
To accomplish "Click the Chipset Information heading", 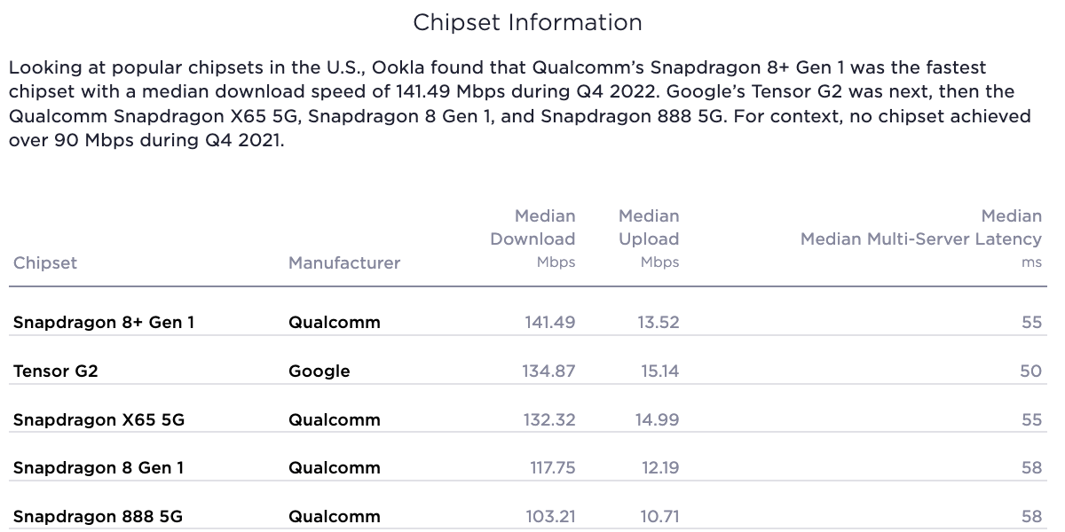I will (528, 23).
